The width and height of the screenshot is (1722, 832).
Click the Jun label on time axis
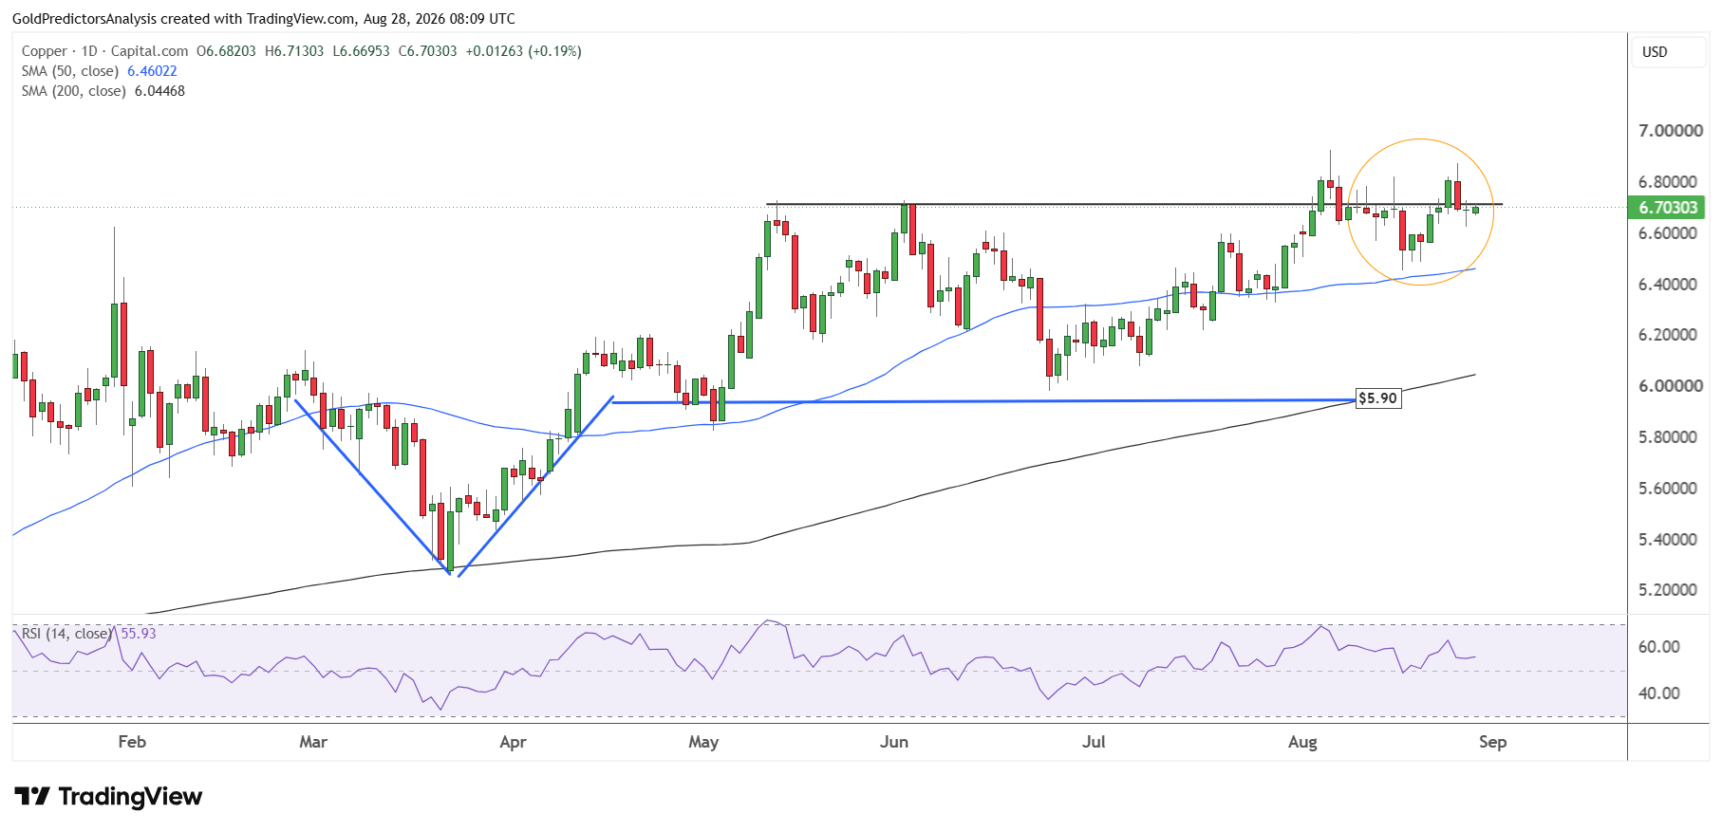pos(894,742)
